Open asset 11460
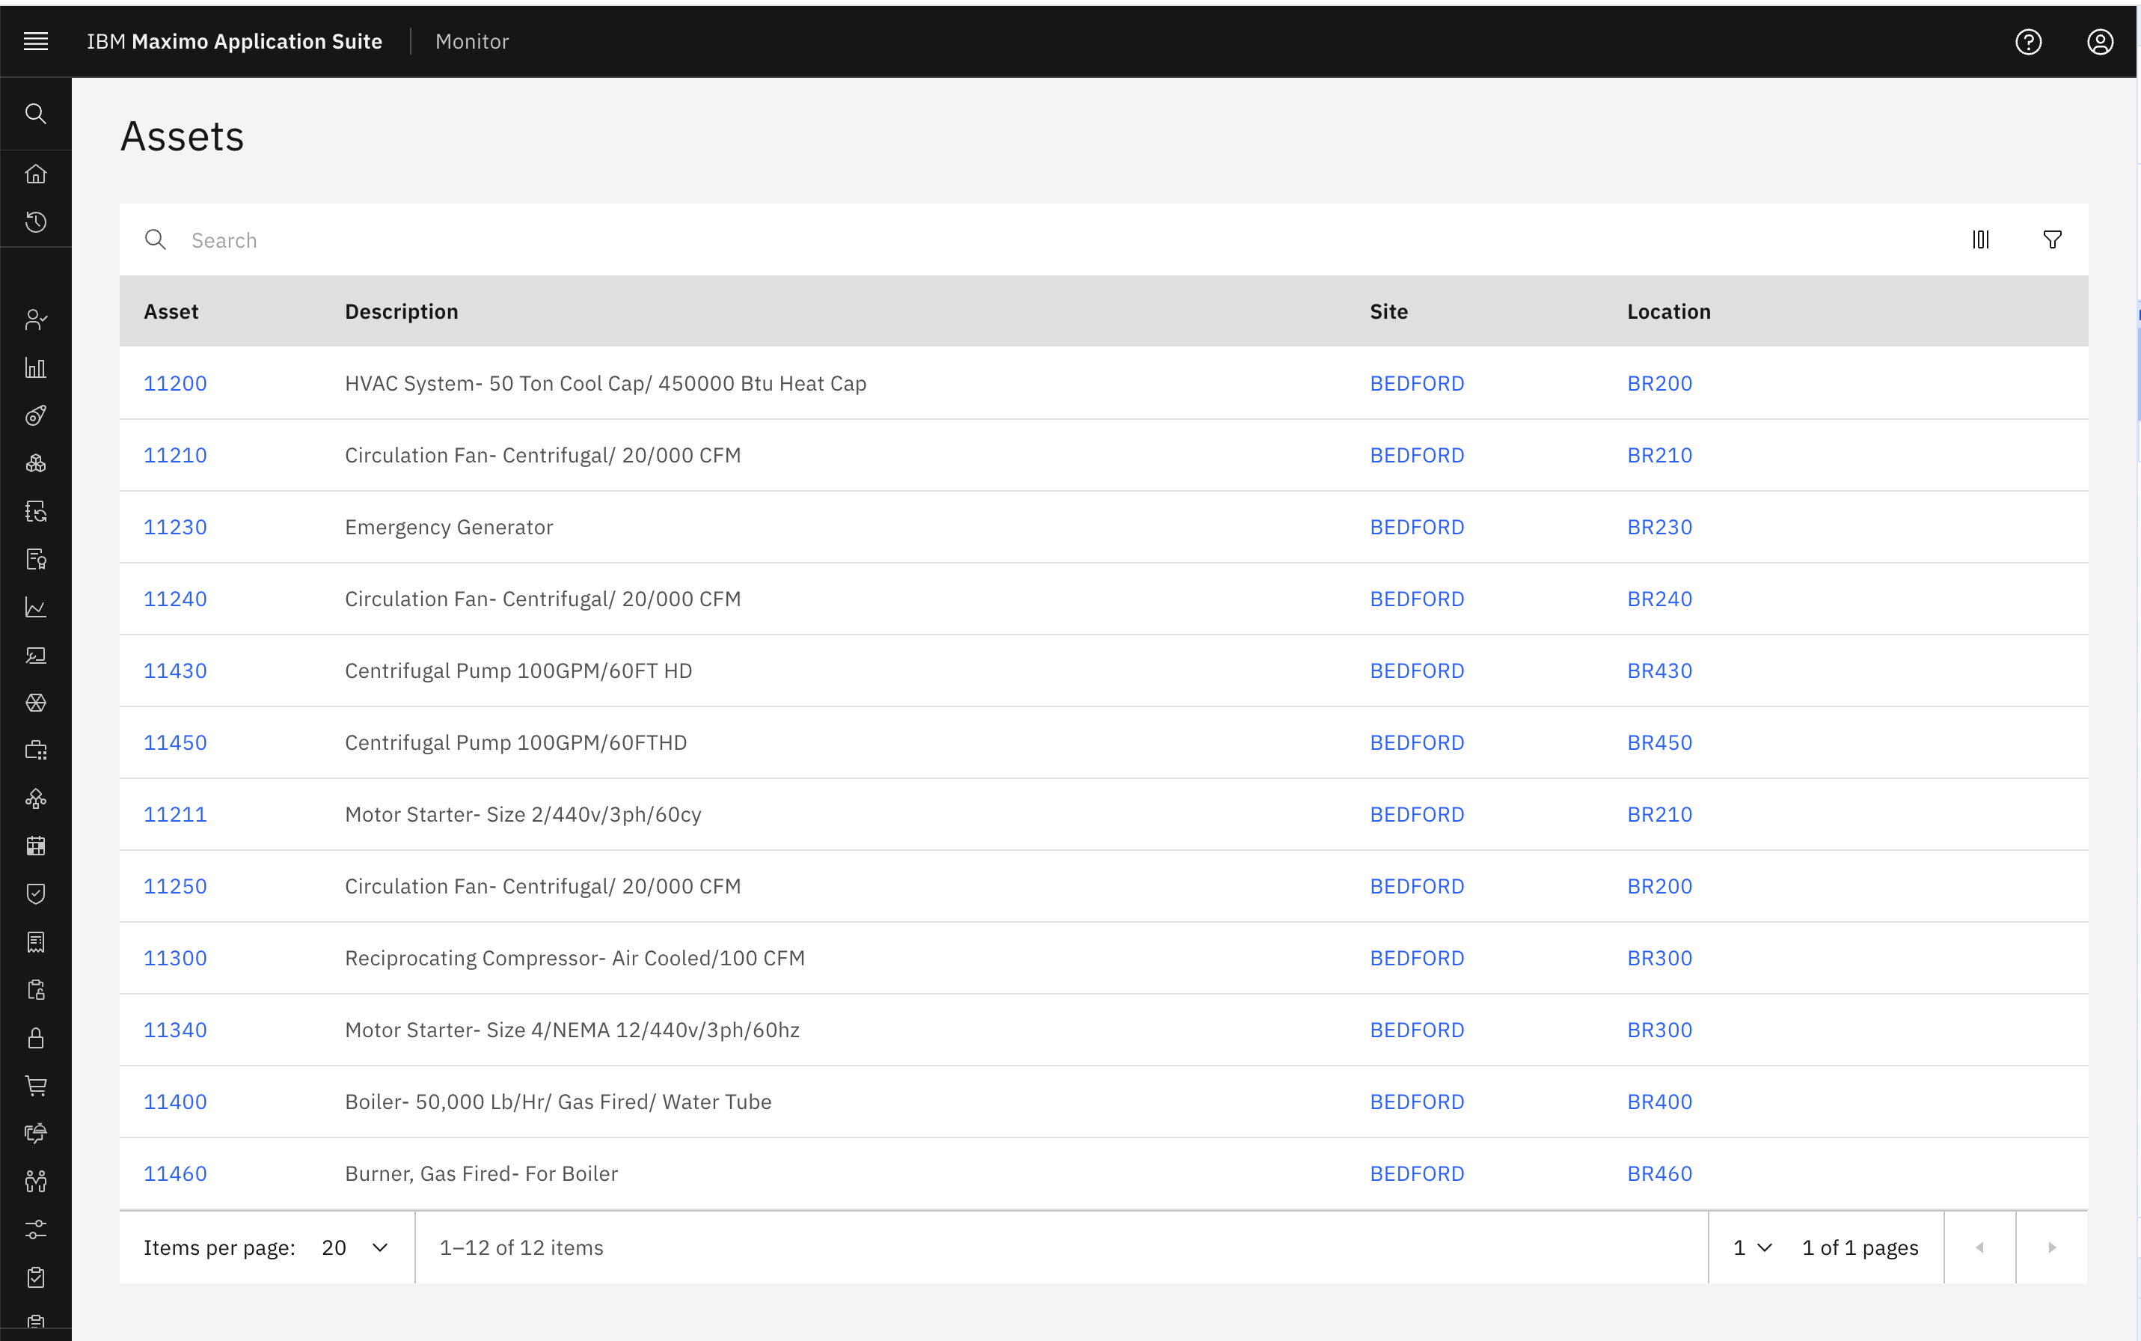 point(176,1173)
